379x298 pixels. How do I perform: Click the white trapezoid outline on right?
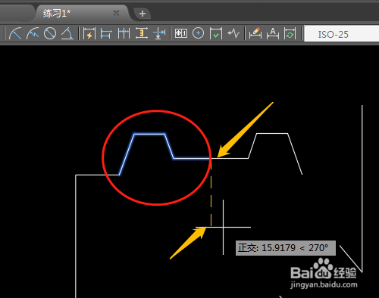click(x=272, y=134)
